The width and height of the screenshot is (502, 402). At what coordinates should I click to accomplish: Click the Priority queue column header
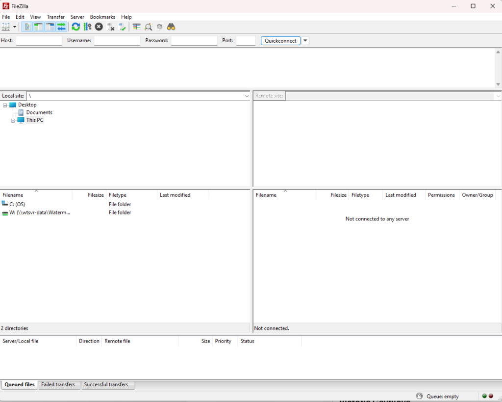coord(225,341)
